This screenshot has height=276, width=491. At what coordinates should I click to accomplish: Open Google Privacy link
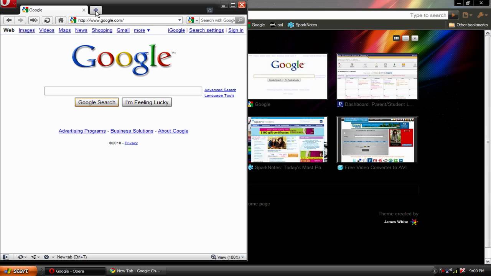pos(131,143)
